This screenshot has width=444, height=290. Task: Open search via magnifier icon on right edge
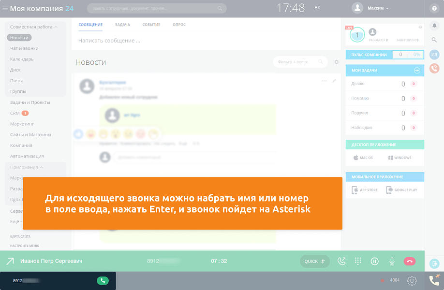(435, 39)
